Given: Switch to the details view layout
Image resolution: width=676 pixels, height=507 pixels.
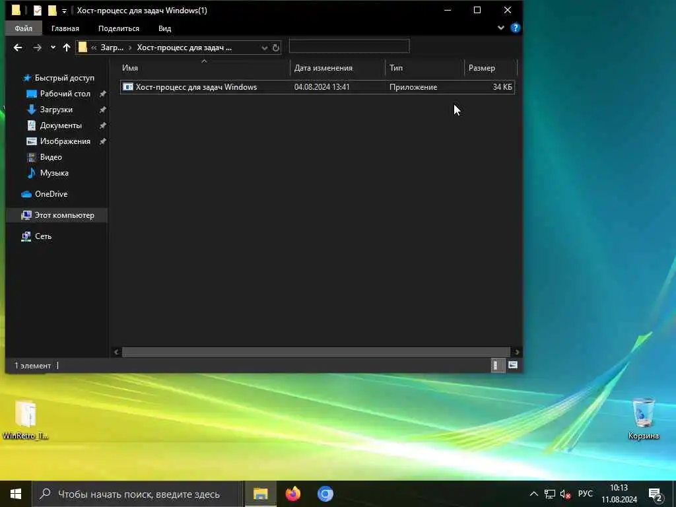Looking at the screenshot, I should pos(498,366).
